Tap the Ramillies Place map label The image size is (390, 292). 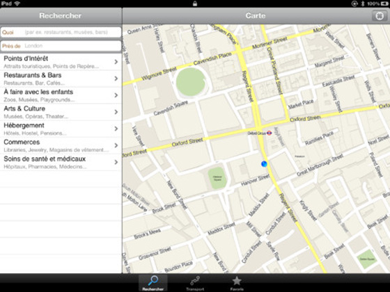(319, 138)
